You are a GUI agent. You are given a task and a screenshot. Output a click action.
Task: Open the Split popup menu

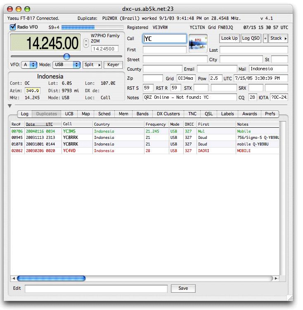pos(92,65)
